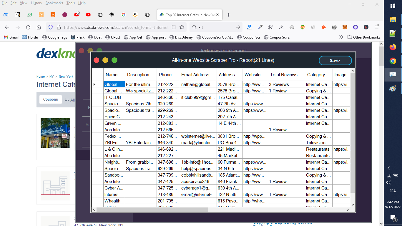Open the SQ coupons extension

tap(303, 27)
